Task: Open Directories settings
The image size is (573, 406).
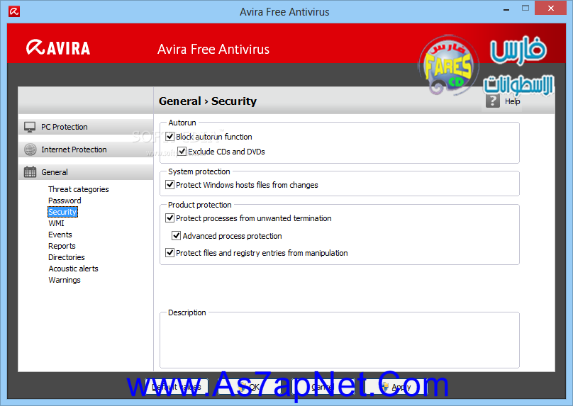Action: pyautogui.click(x=67, y=257)
